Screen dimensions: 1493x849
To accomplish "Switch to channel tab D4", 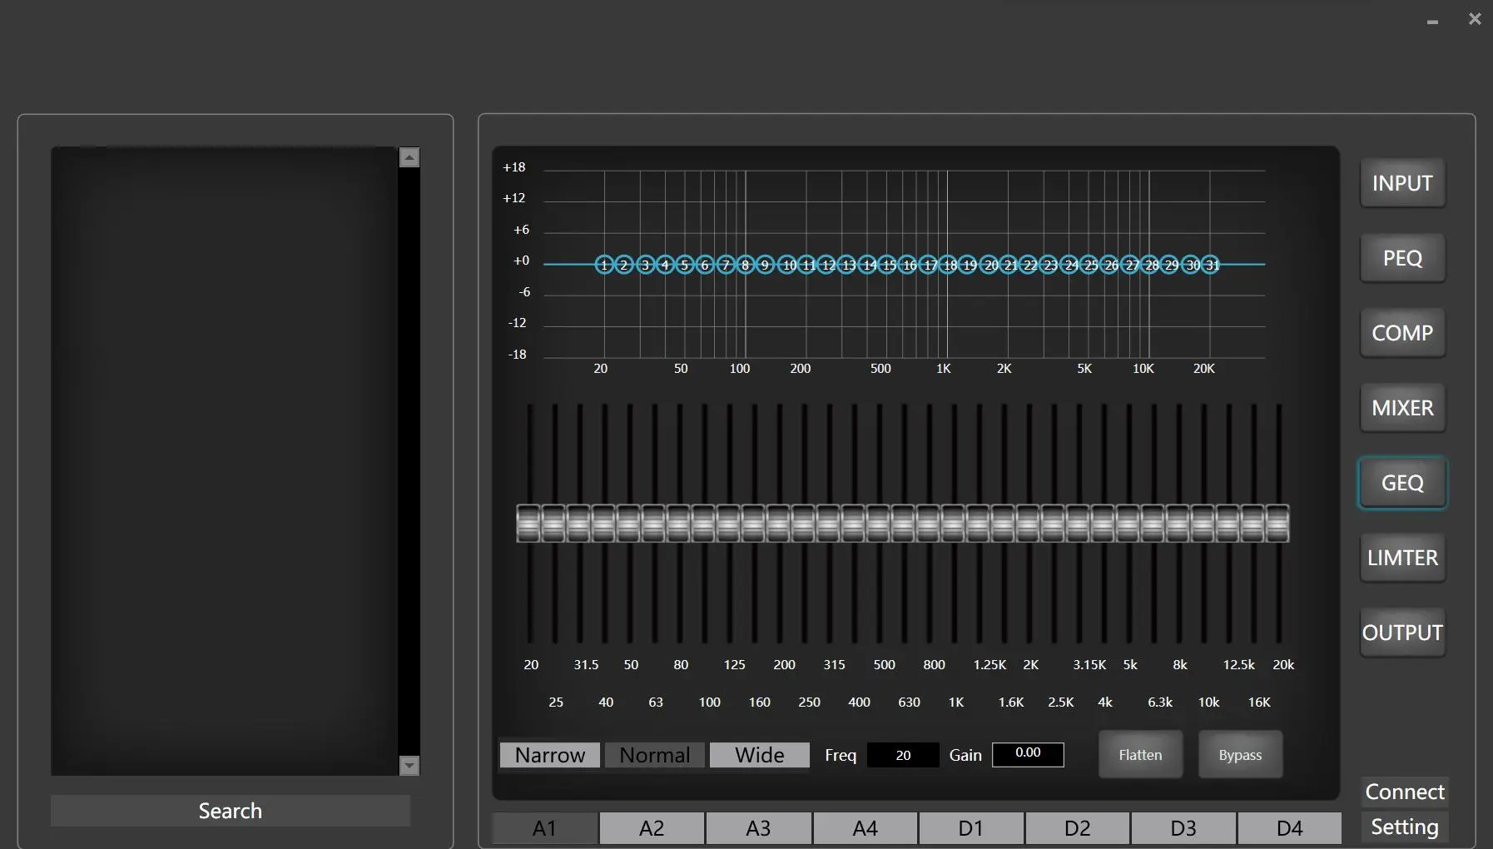I will click(1290, 828).
